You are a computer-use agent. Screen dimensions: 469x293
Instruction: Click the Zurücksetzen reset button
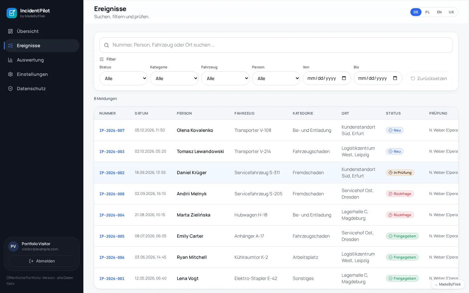click(429, 78)
